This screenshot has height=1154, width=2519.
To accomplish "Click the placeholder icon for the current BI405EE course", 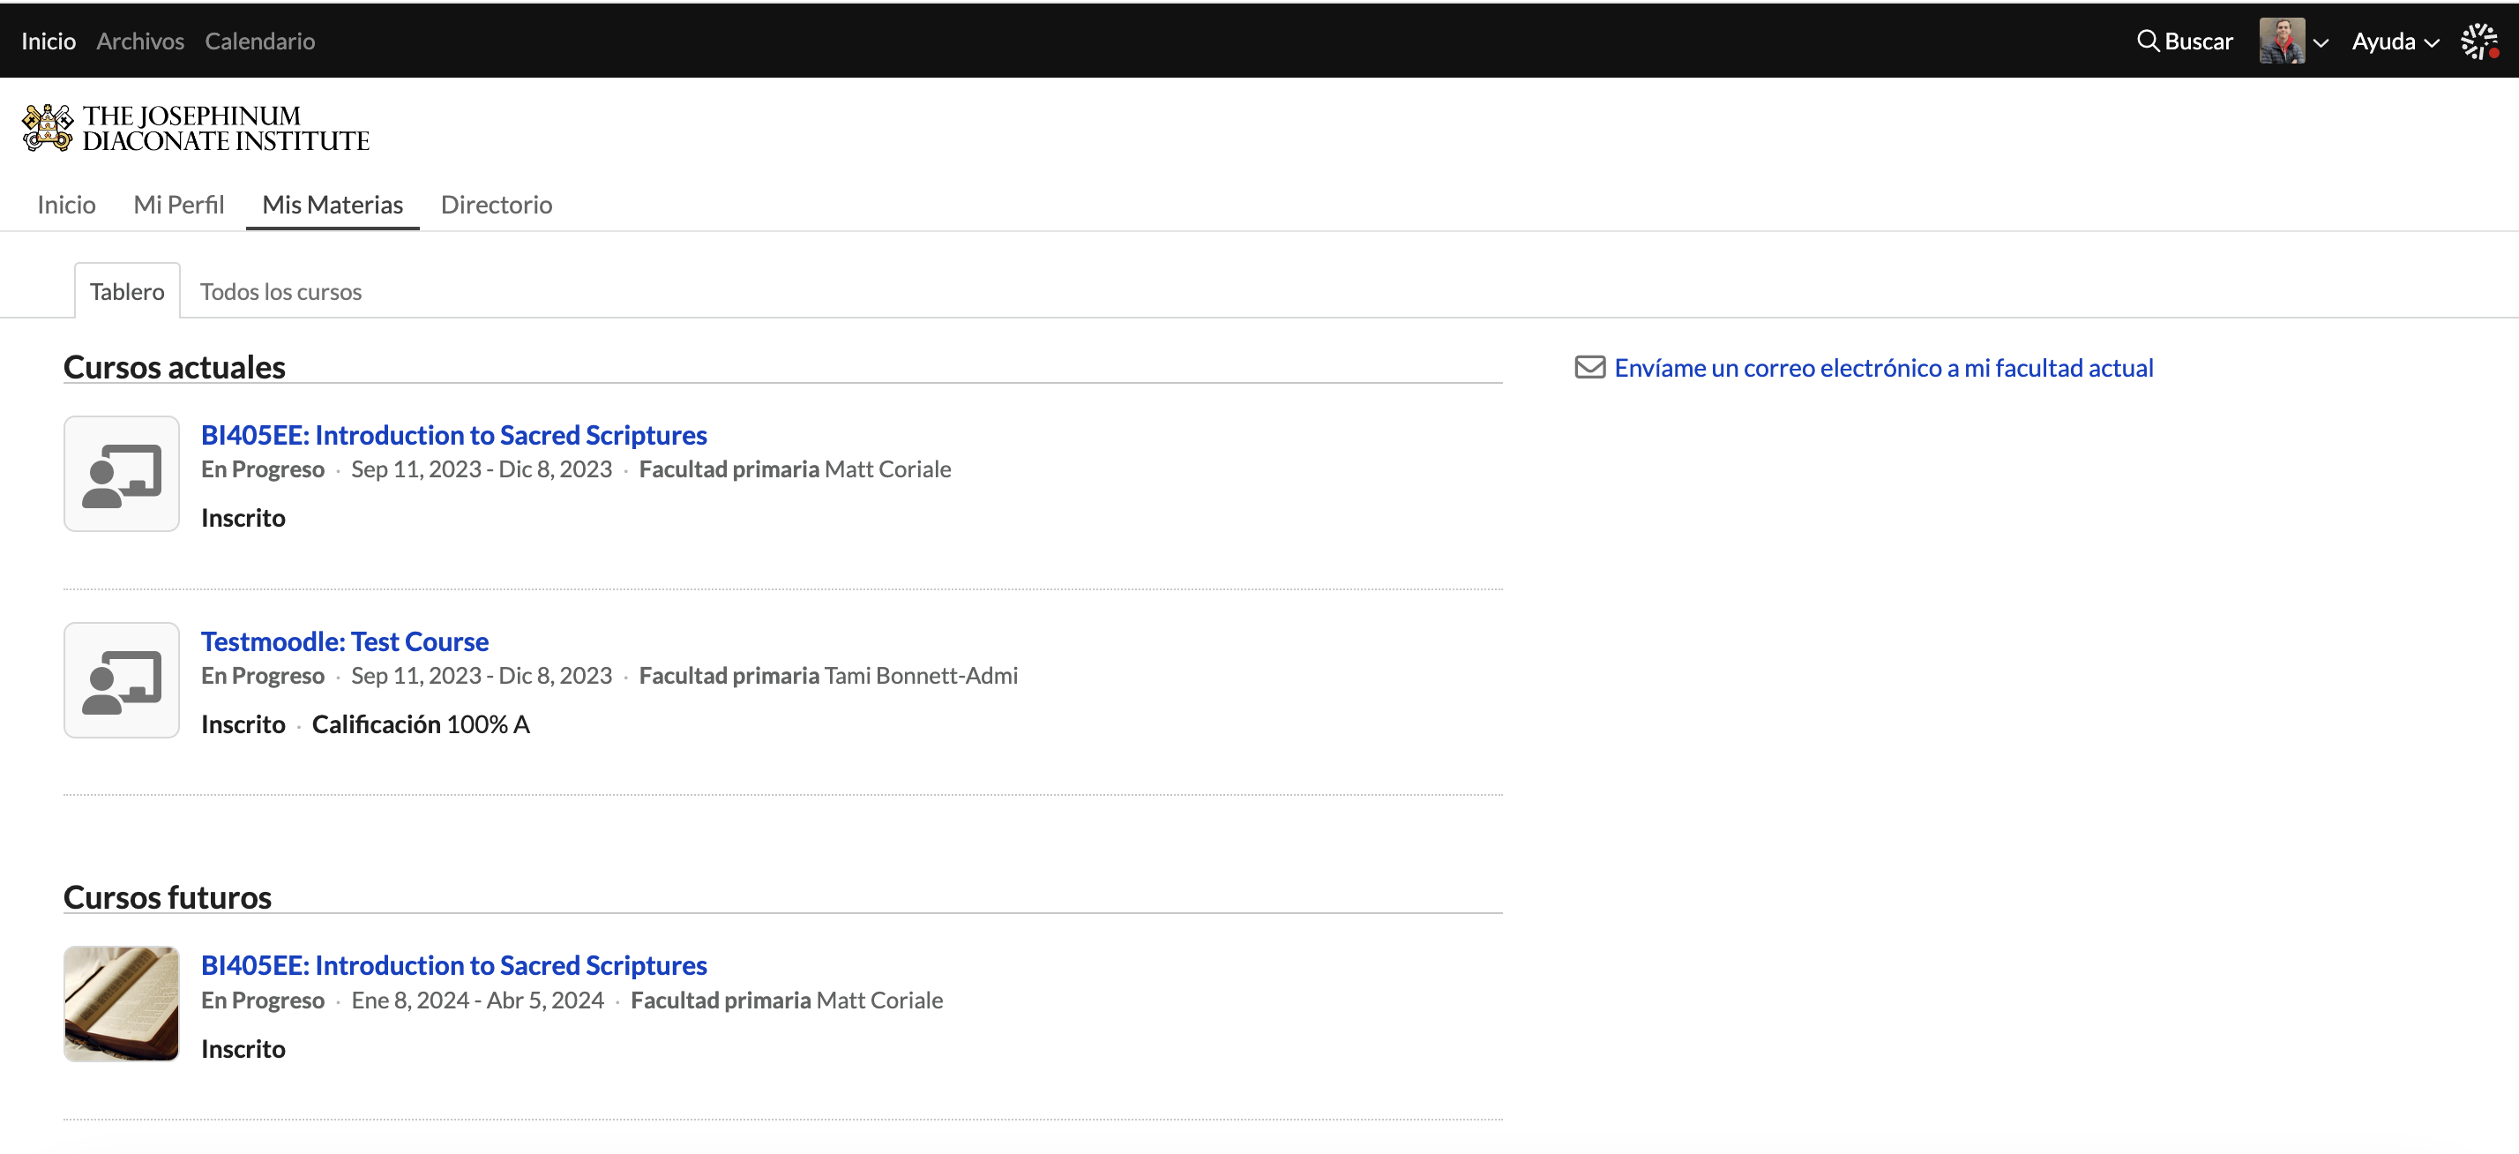I will (x=121, y=475).
